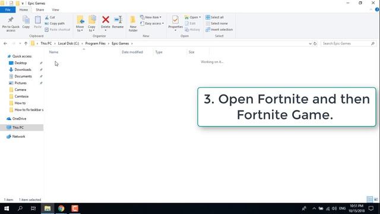
Task: Click the Rename ribbon button
Action: (118, 23)
